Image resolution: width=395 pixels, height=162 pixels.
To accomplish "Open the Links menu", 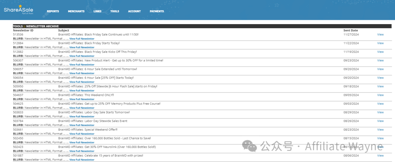I will point(97,11).
